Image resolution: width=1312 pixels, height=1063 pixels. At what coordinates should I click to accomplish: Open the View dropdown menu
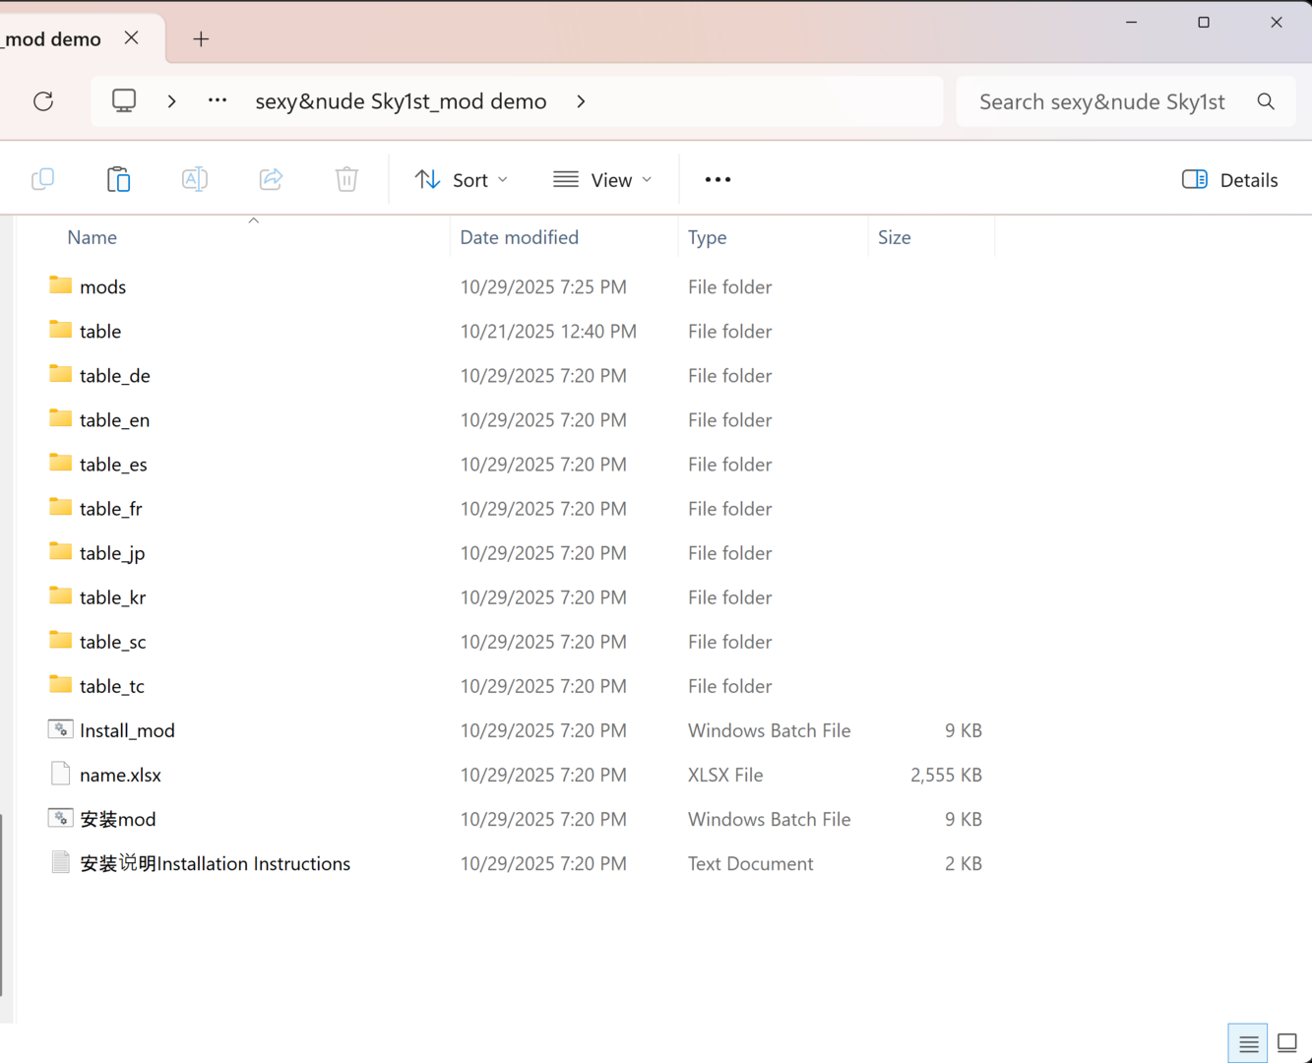click(x=602, y=180)
